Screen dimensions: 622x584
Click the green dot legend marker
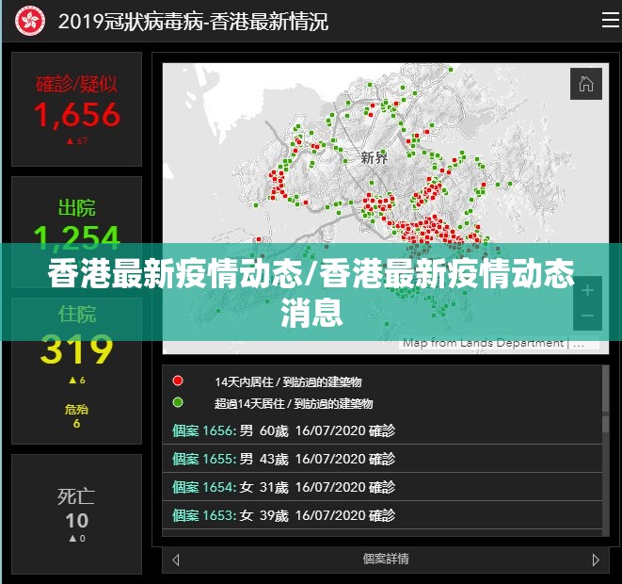(x=178, y=402)
